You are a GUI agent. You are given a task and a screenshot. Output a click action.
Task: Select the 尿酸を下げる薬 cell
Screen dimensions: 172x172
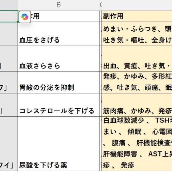[59, 144]
